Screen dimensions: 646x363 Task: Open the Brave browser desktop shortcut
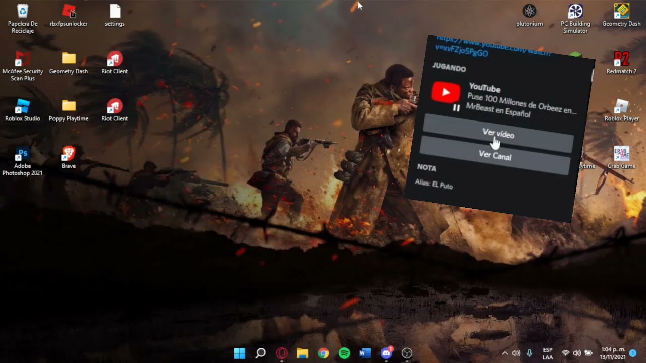tap(69, 157)
